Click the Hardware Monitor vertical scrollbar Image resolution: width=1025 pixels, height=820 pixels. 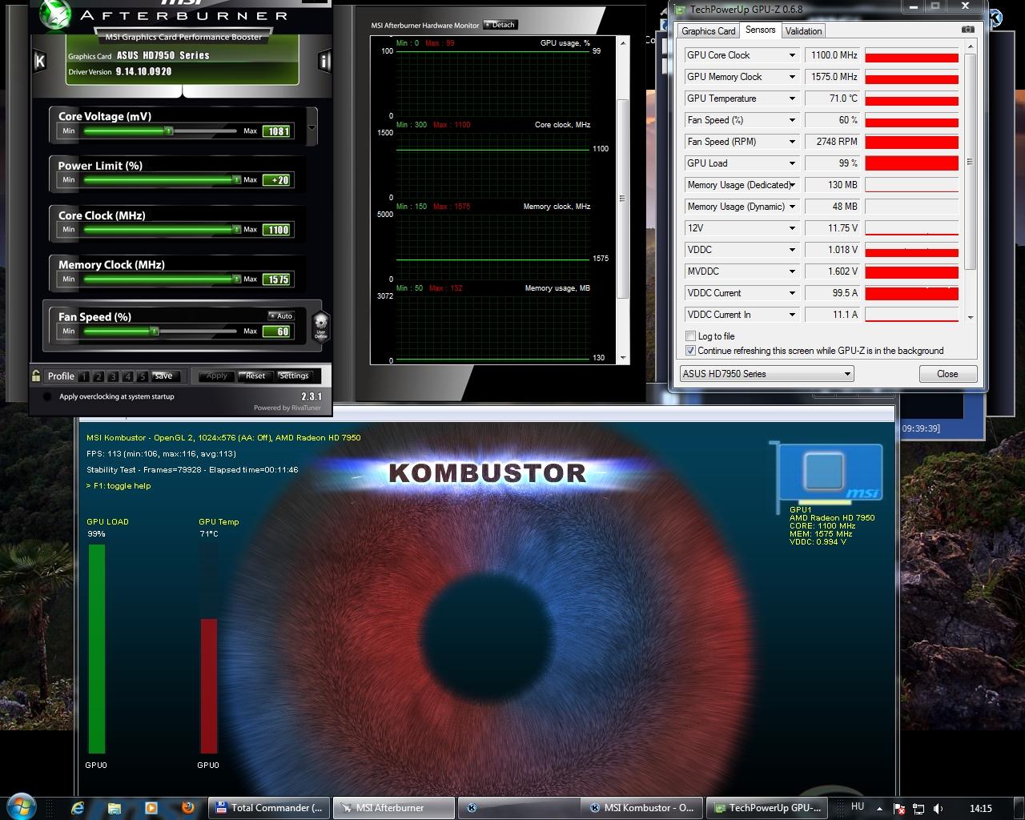tap(623, 200)
